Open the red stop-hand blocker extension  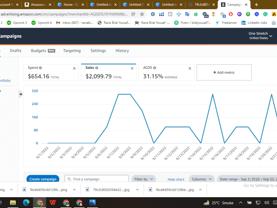pyautogui.click(x=231, y=14)
